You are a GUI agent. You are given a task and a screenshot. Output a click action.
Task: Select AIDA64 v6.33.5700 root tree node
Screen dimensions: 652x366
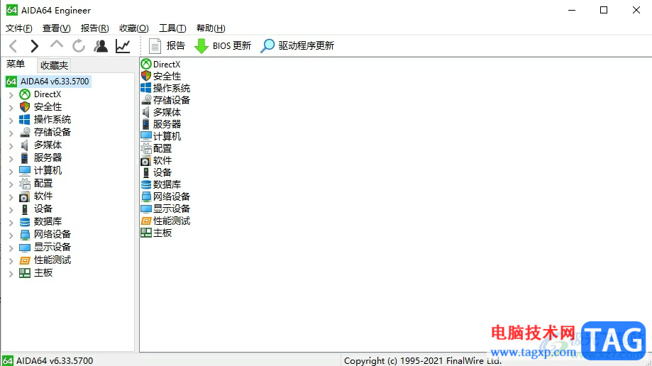[x=48, y=82]
